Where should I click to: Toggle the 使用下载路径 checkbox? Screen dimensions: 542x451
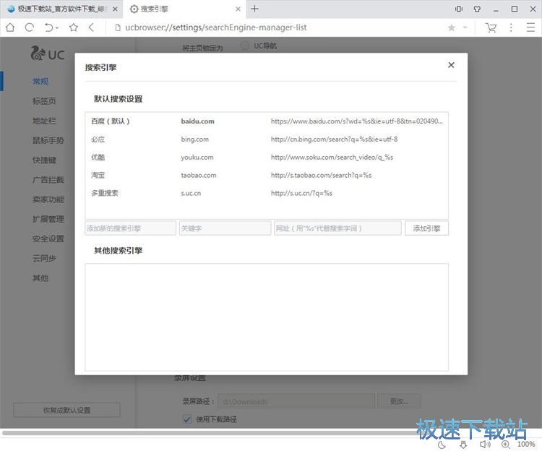(186, 419)
